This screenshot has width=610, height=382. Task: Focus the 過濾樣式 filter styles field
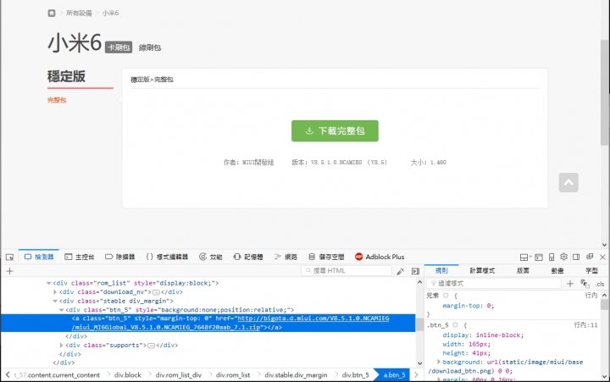click(494, 283)
